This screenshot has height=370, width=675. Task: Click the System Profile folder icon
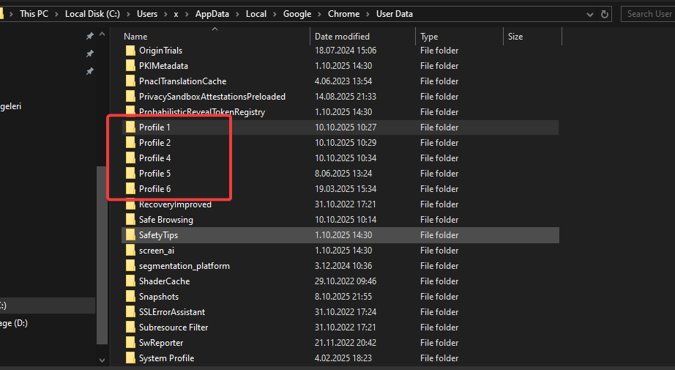click(x=131, y=358)
